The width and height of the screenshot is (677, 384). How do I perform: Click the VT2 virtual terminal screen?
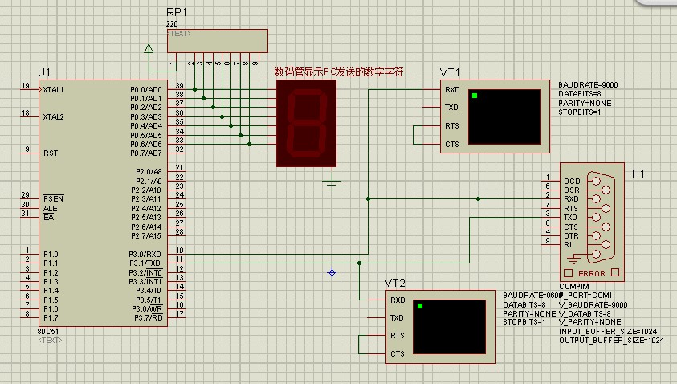click(x=449, y=327)
